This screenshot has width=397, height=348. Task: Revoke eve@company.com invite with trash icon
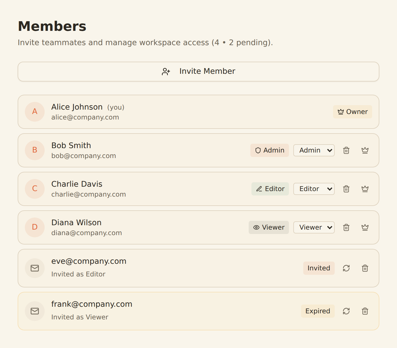click(365, 268)
